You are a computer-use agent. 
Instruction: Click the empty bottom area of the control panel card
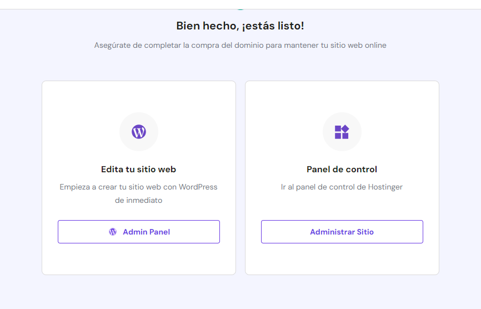pyautogui.click(x=342, y=259)
